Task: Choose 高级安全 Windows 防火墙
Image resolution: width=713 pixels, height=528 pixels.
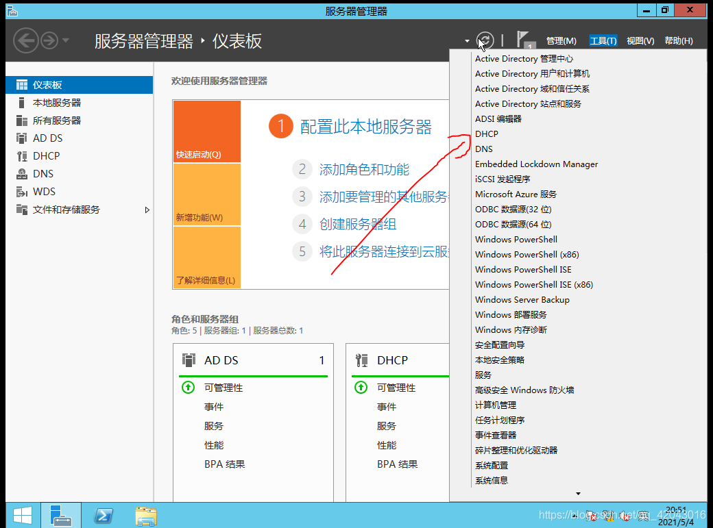Action: pos(524,390)
